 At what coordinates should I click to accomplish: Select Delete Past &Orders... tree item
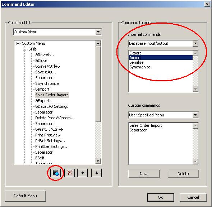pos(55,118)
